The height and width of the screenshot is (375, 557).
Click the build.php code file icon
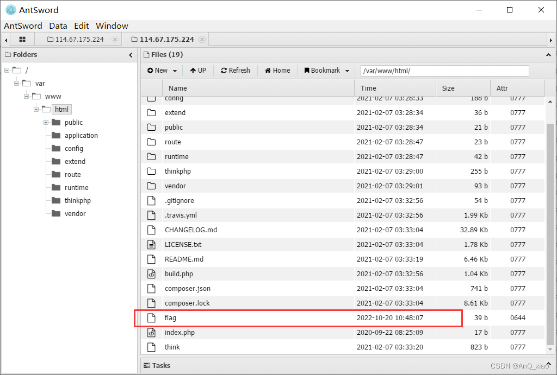(151, 274)
